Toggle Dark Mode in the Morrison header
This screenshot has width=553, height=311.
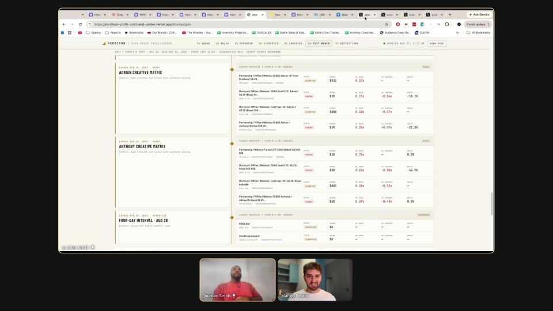coord(437,43)
